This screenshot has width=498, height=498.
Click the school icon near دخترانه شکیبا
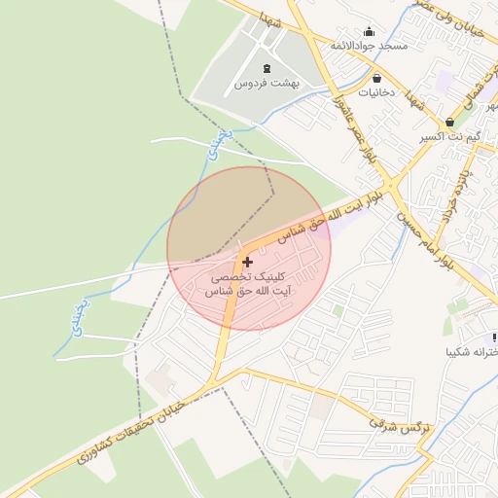(x=494, y=338)
